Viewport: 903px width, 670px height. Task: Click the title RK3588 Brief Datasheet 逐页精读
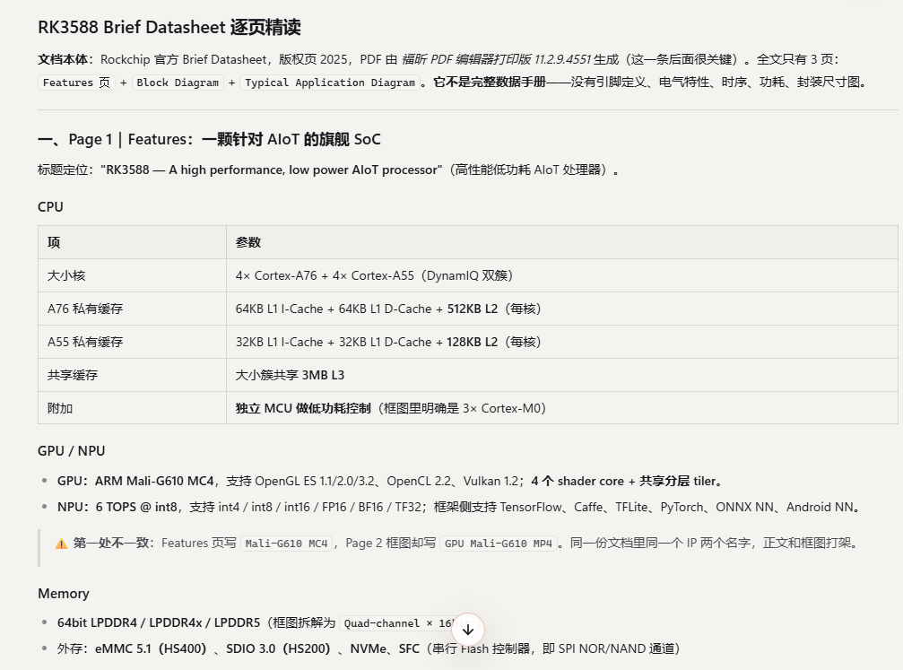tap(169, 27)
